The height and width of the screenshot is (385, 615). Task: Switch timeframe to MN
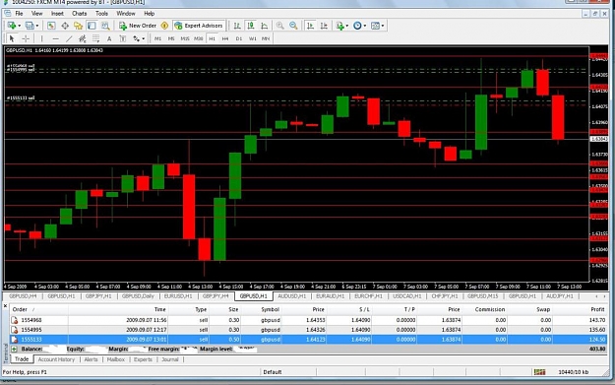[266, 38]
